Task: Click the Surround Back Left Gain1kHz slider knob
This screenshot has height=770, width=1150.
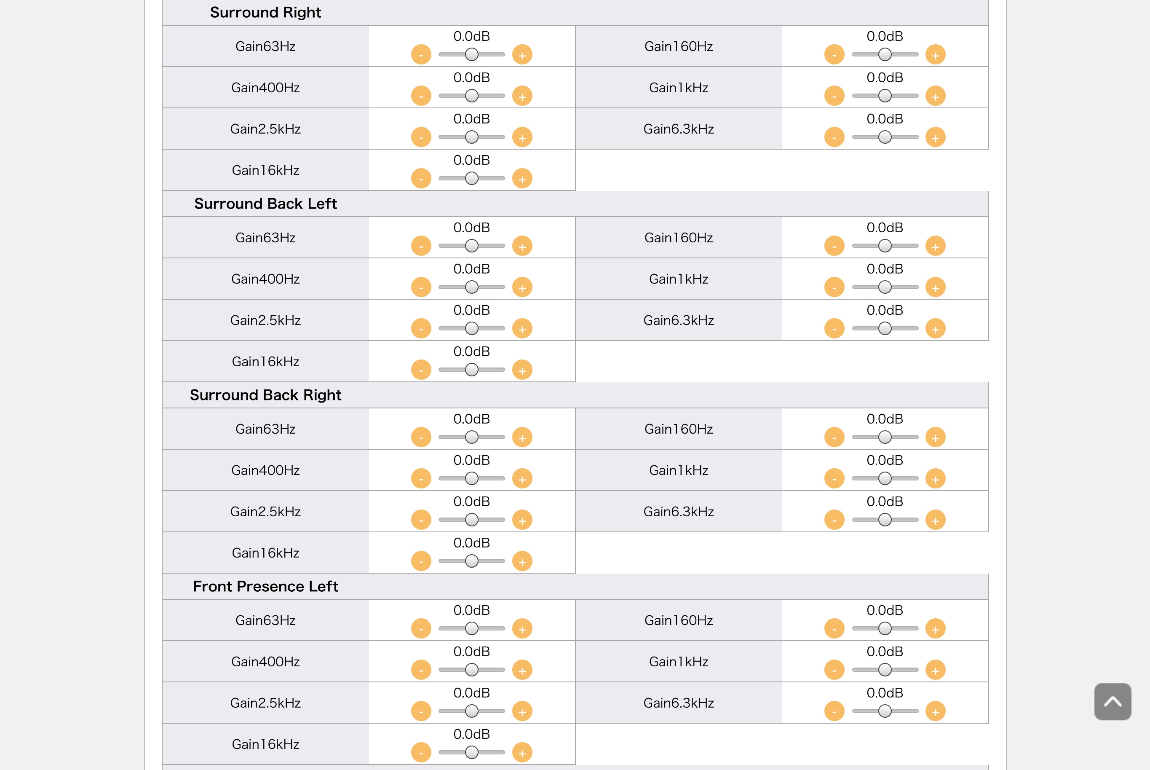Action: 885,287
